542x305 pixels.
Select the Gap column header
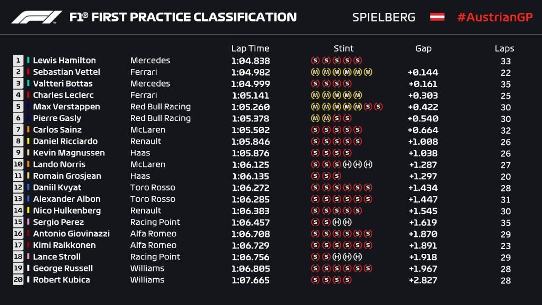[423, 49]
